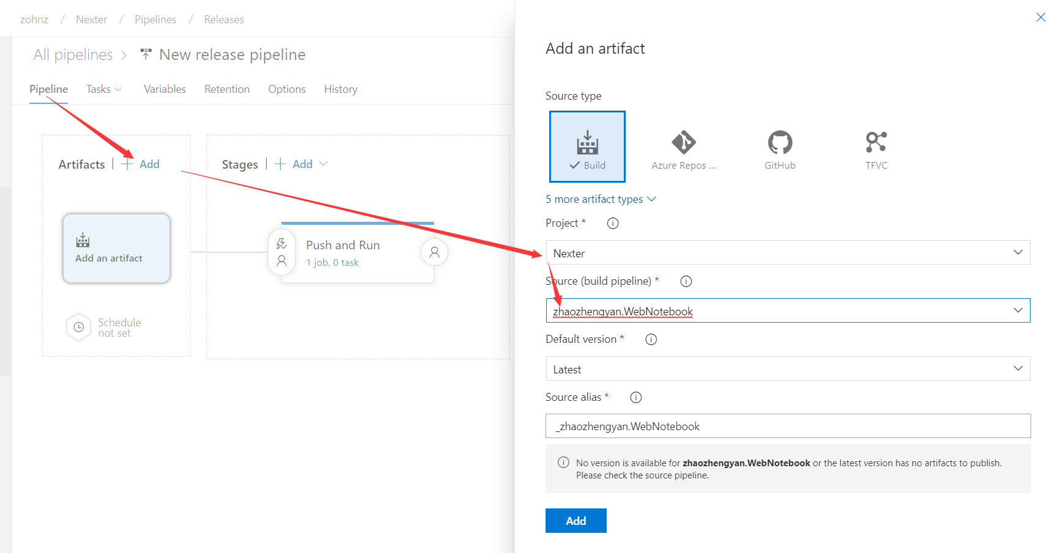This screenshot has height=553, width=1055.
Task: Open the Project dropdown showing Nexter
Action: (x=1017, y=252)
